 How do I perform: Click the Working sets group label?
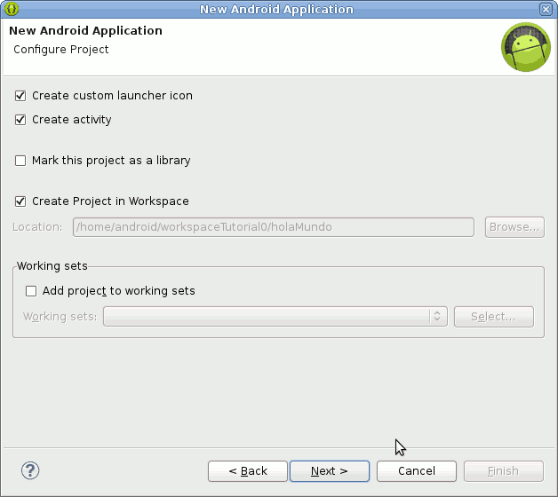[52, 266]
